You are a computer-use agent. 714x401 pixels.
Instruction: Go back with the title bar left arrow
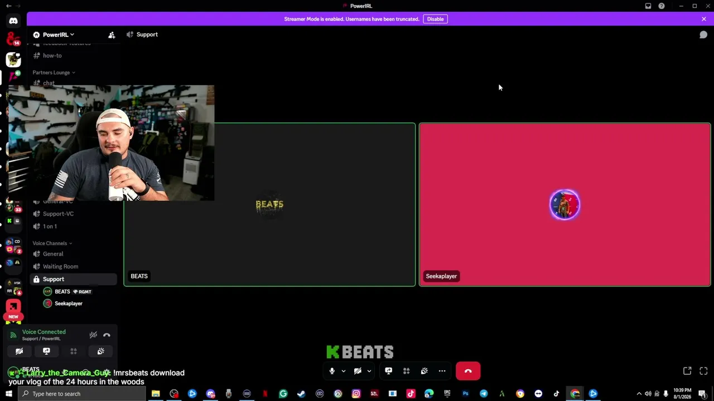coord(8,6)
